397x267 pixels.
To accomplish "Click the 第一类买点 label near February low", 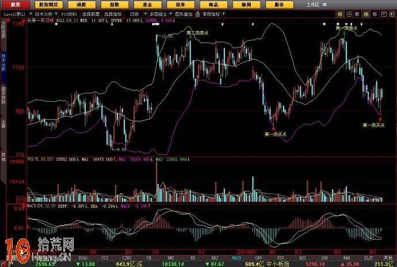I will 276,134.
